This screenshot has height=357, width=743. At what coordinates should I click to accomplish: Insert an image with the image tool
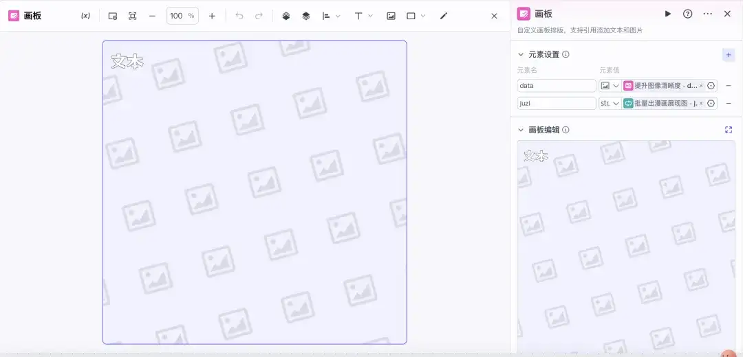(x=391, y=16)
